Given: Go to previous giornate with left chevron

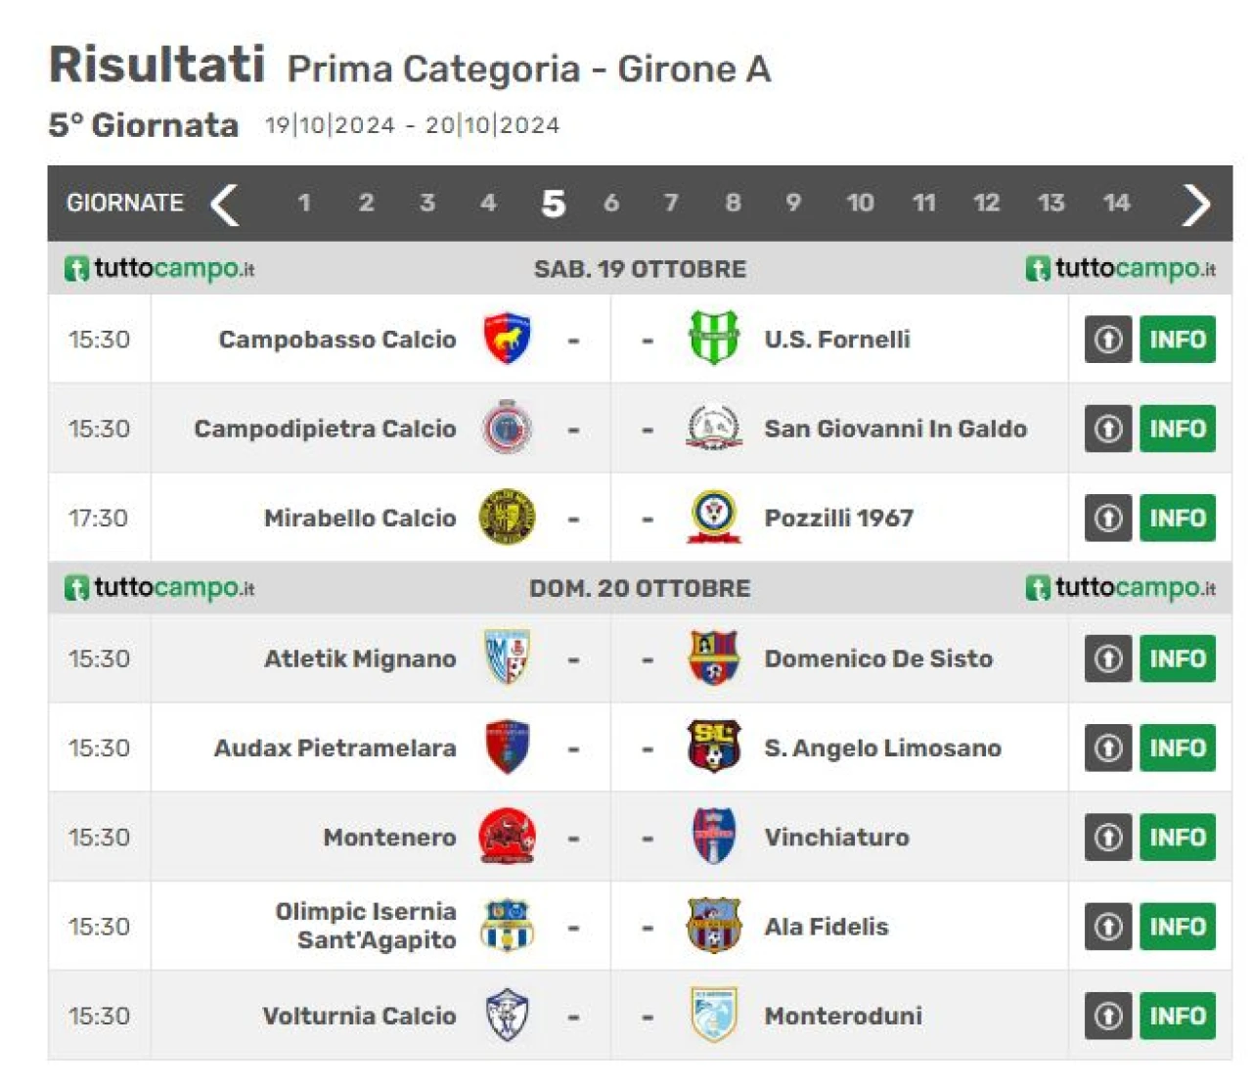Looking at the screenshot, I should [x=225, y=204].
